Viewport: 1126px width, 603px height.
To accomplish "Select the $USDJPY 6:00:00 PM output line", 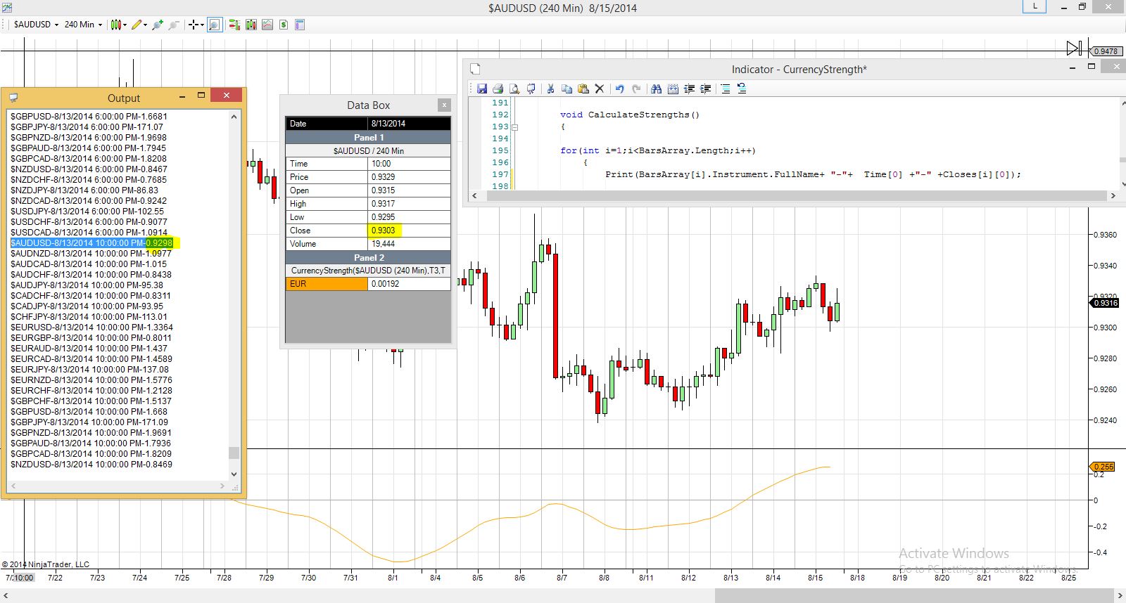I will 87,212.
